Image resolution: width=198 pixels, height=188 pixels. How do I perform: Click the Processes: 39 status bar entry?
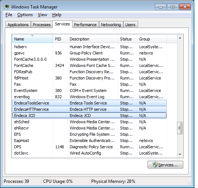(17, 181)
